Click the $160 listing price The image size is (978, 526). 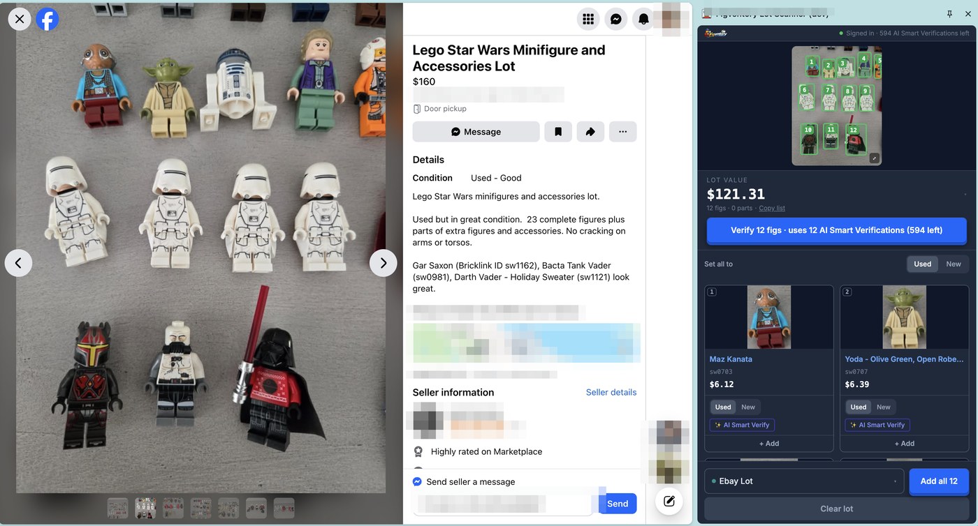[424, 82]
